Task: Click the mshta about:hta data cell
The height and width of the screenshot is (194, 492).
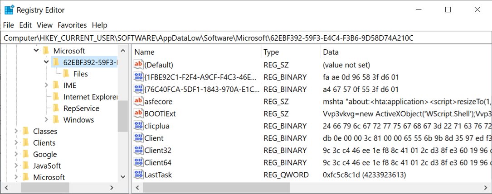Action: (407, 101)
